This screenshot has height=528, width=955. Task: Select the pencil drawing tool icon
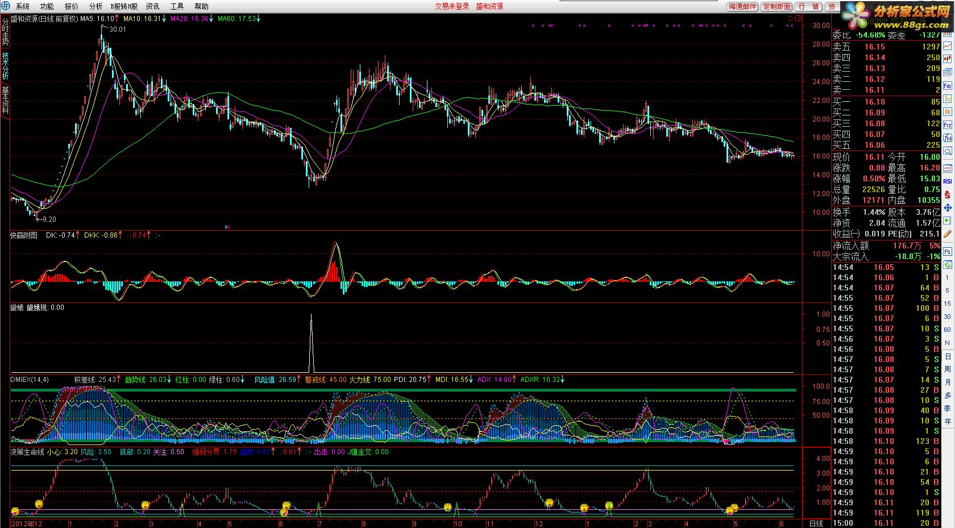948,234
